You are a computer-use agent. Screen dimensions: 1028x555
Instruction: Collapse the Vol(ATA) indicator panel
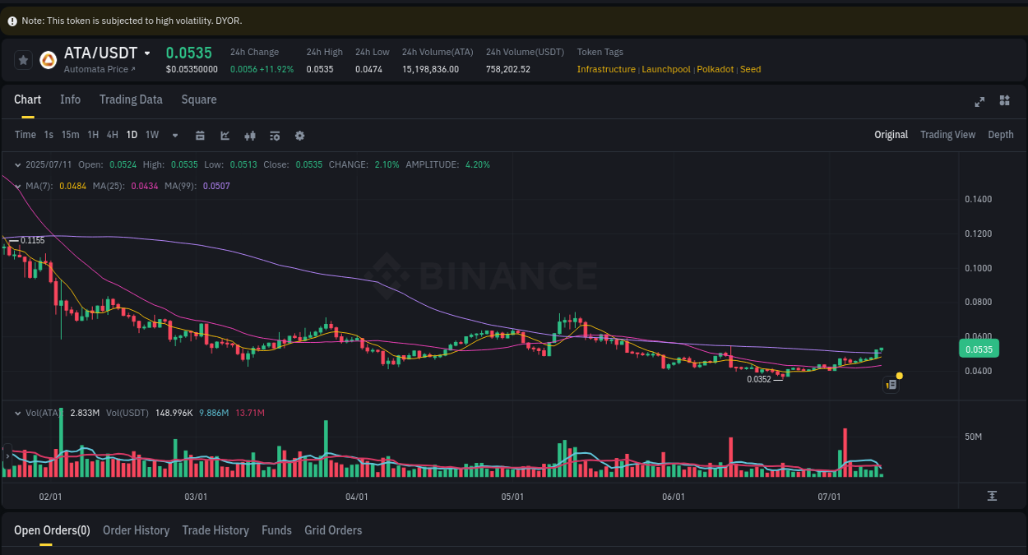point(16,412)
